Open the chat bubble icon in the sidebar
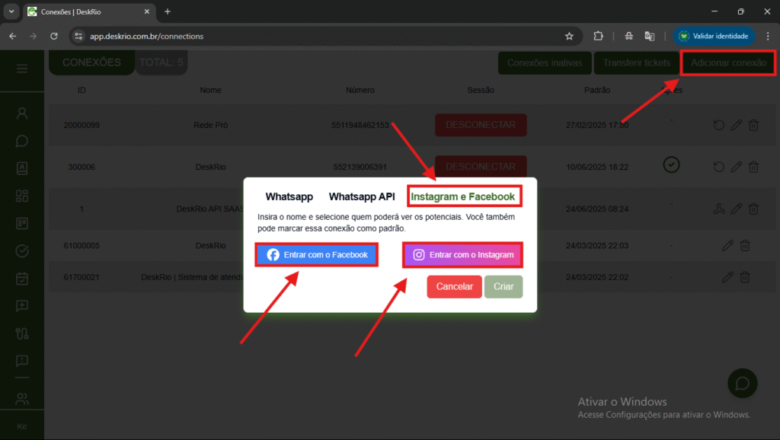This screenshot has width=780, height=440. 22,141
